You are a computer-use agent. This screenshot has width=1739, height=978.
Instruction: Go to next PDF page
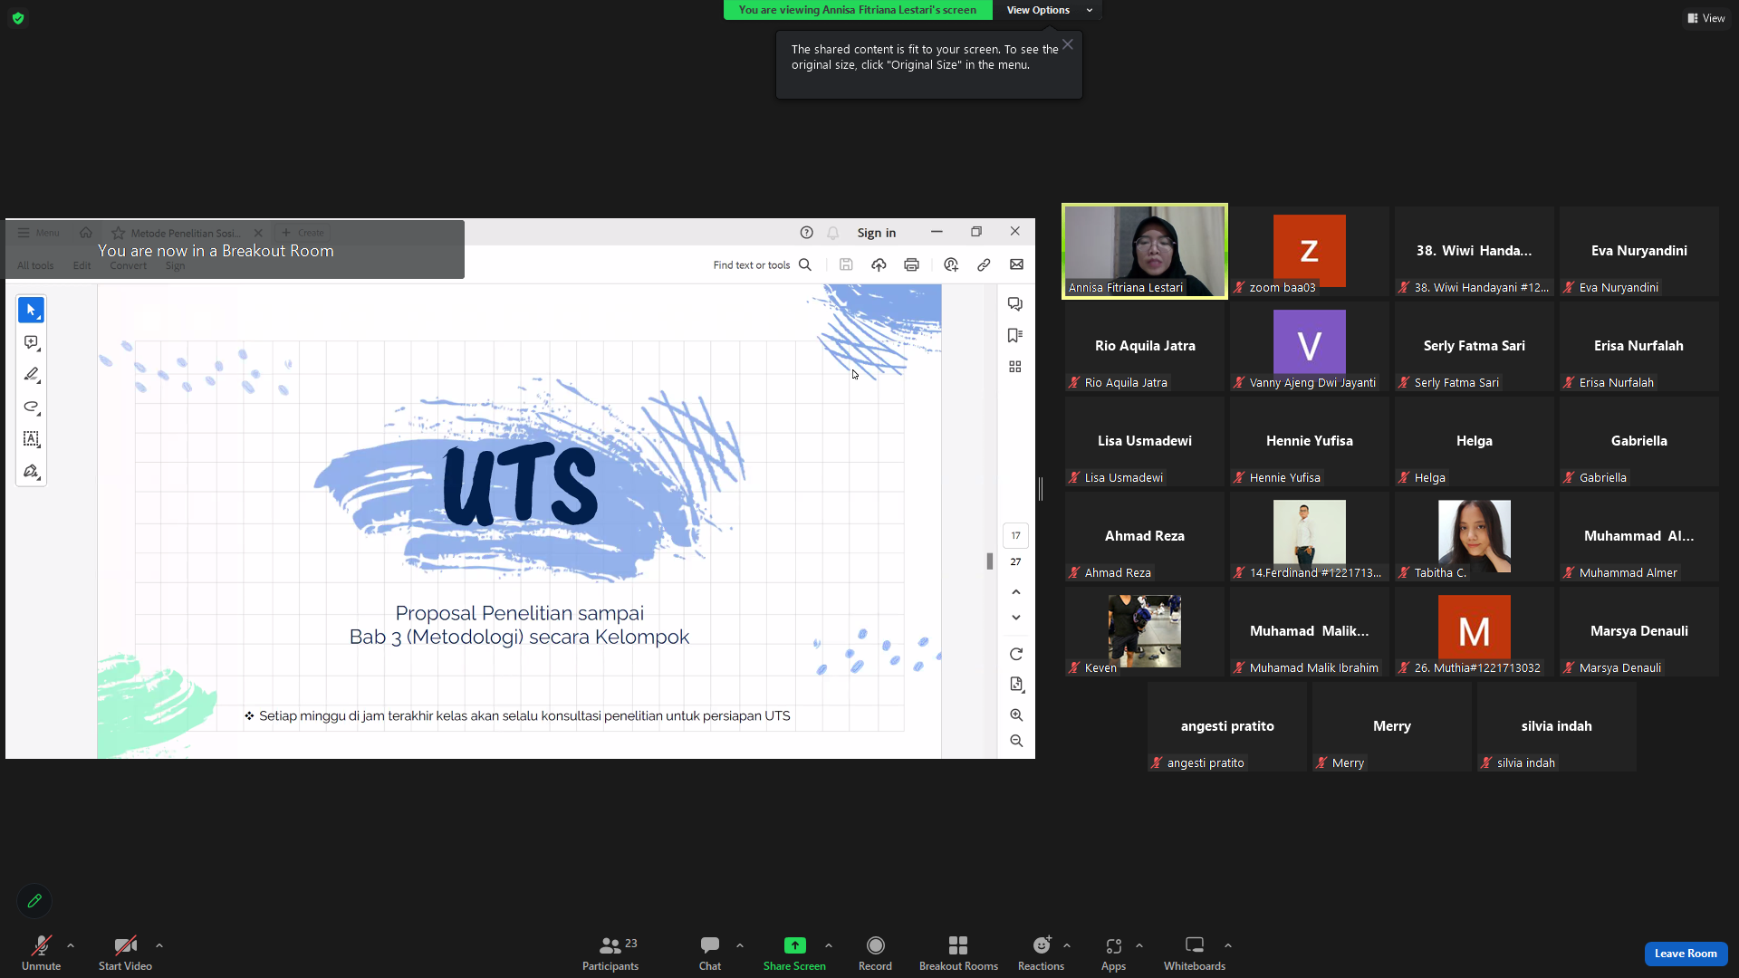click(1016, 618)
